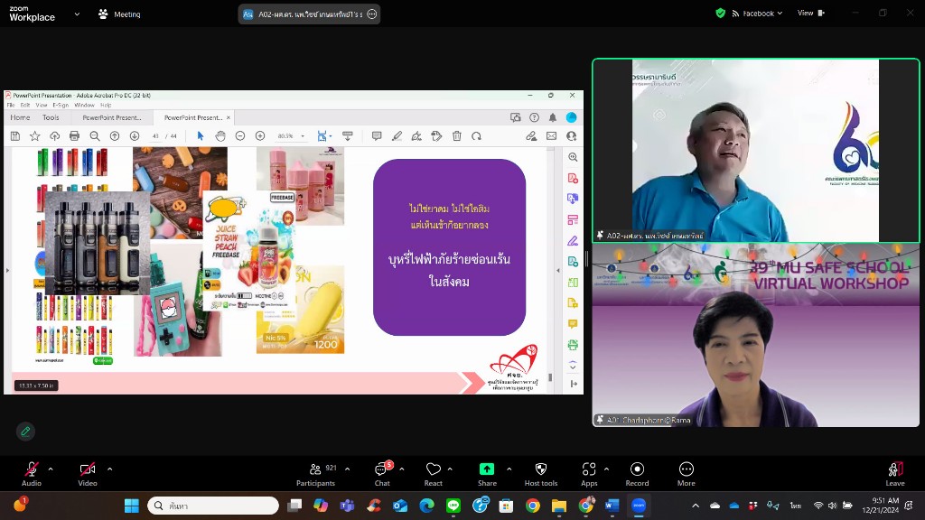Expand the Zoom Workplace dropdown arrow
The height and width of the screenshot is (520, 925).
pos(77,14)
